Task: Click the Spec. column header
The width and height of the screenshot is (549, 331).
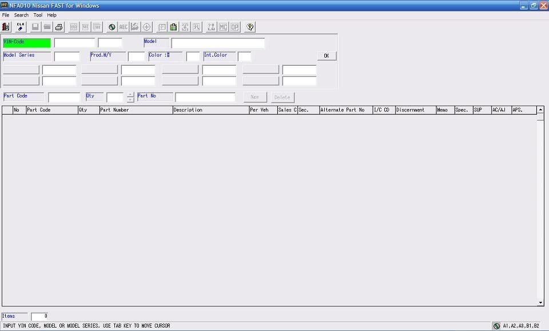Action: pos(464,110)
